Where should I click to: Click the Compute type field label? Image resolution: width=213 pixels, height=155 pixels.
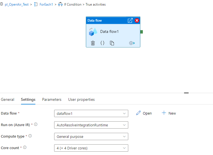click(13, 136)
